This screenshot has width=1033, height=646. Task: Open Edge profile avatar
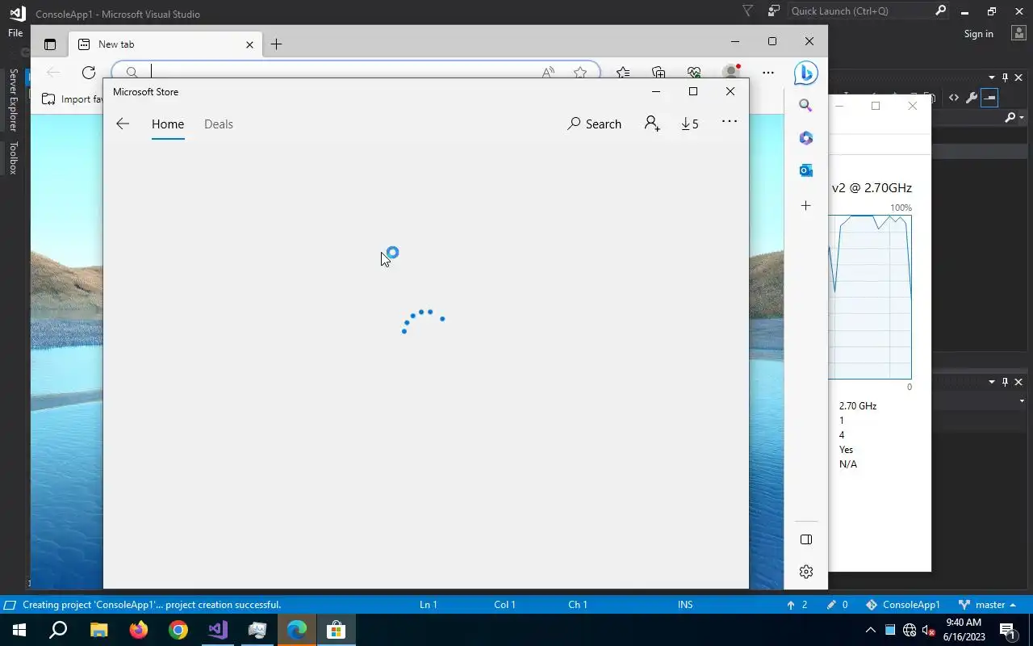[731, 72]
